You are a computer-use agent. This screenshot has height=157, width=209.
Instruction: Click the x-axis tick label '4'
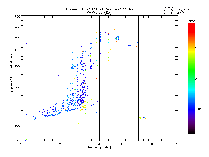(99, 144)
